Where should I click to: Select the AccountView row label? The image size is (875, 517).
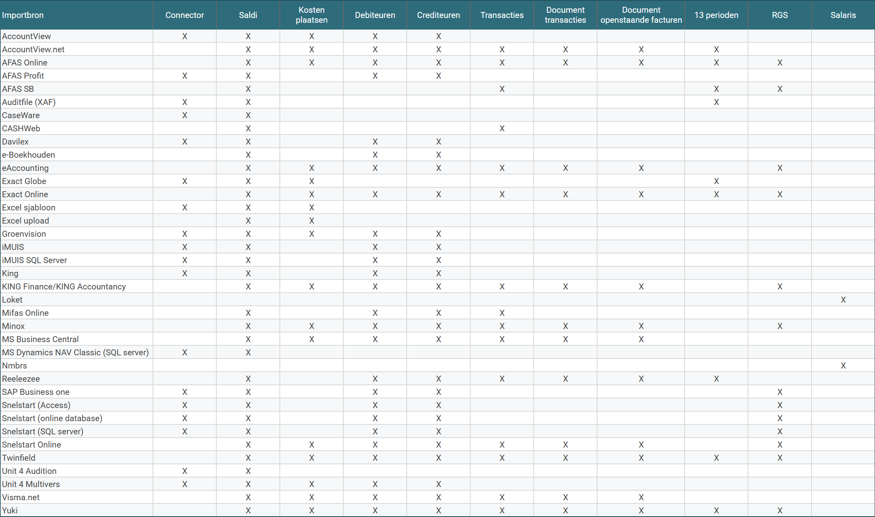(x=26, y=36)
